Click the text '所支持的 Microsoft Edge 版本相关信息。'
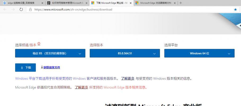 tap(118, 87)
